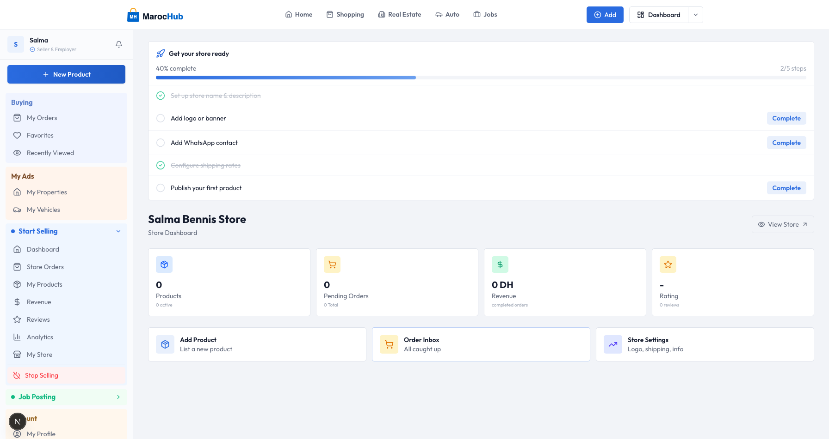This screenshot has height=439, width=829.
Task: Click the New Product button
Action: [x=66, y=74]
